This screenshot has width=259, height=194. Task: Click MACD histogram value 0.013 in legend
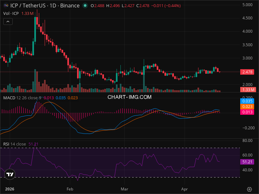pos(49,98)
